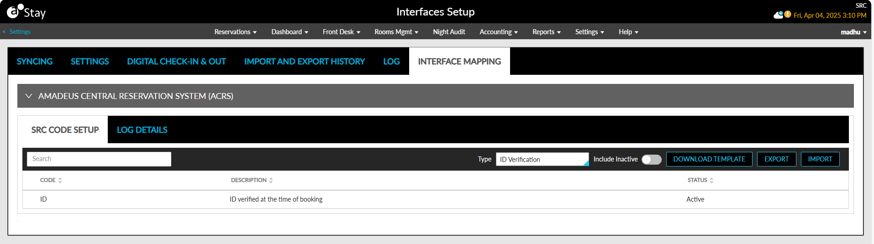Image resolution: width=874 pixels, height=244 pixels.
Task: Click the Download Template button
Action: coord(709,159)
